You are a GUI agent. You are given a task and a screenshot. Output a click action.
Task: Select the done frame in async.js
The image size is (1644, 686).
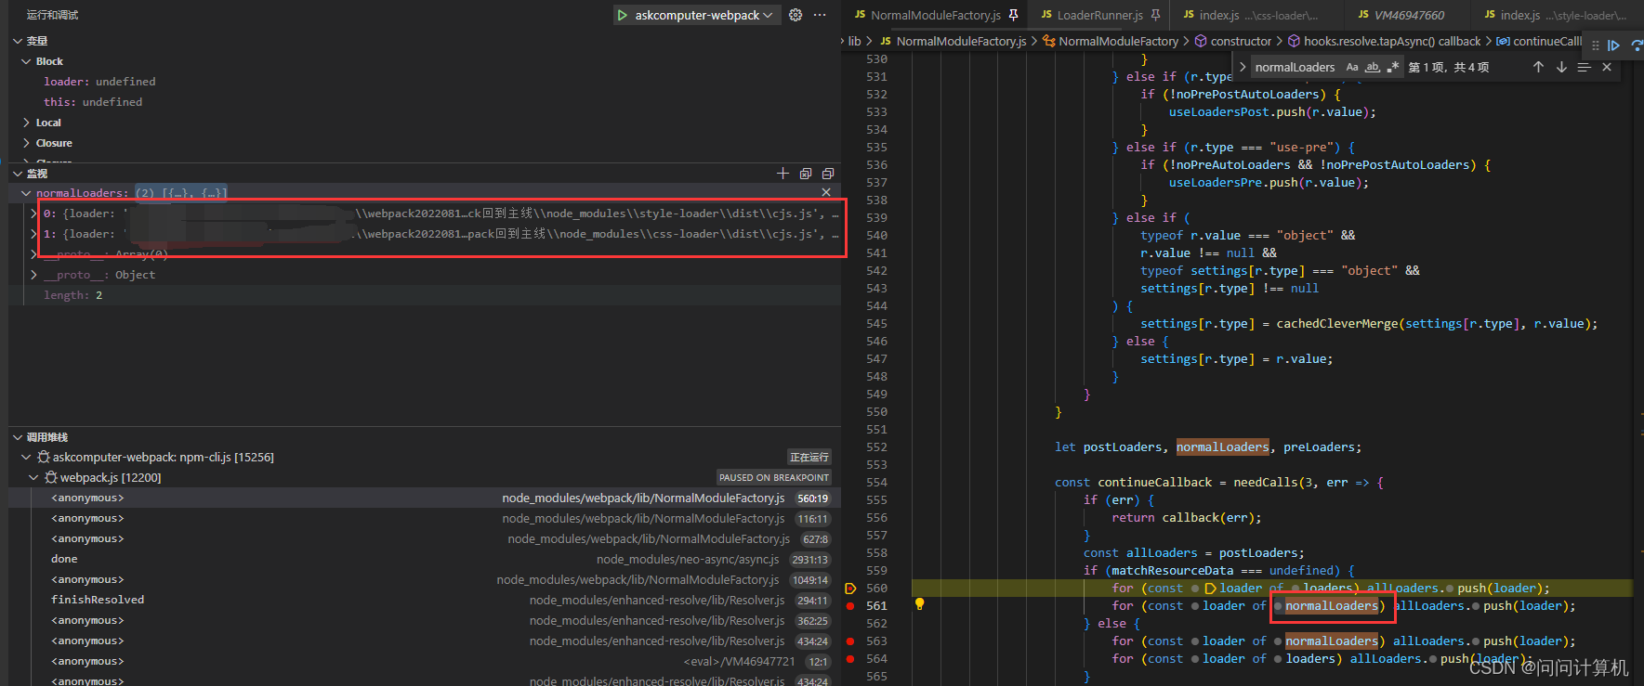click(425, 560)
